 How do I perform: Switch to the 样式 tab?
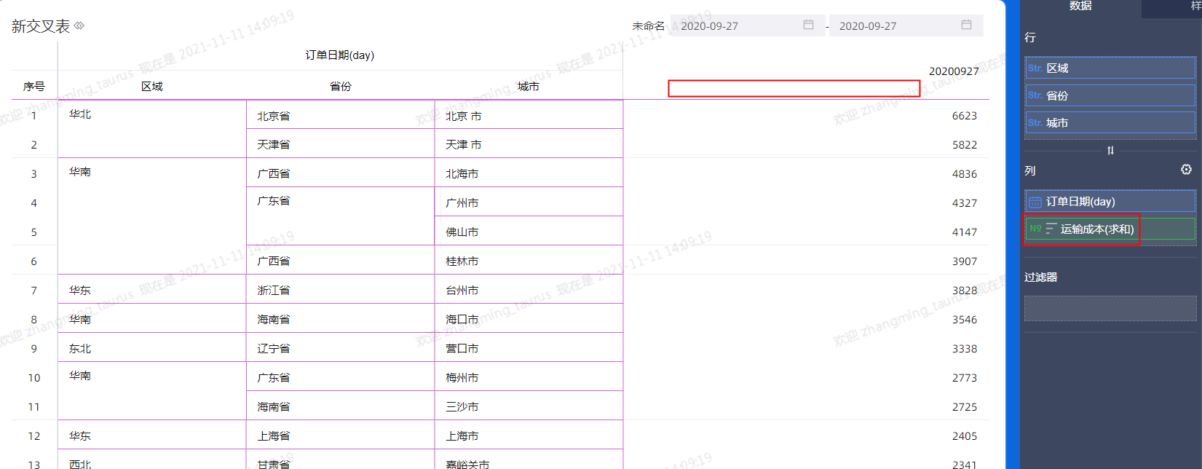pyautogui.click(x=1194, y=6)
